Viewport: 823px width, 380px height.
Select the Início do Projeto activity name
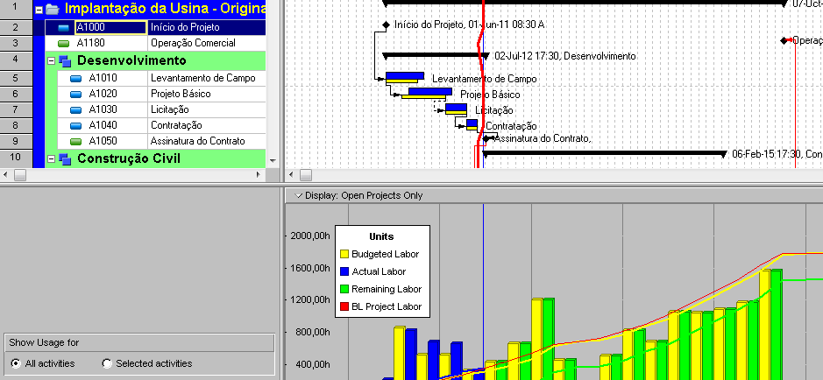(x=185, y=27)
